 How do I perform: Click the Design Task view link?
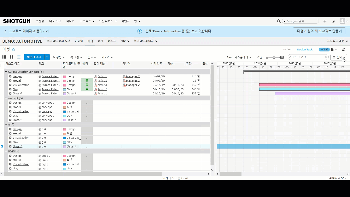click(x=305, y=50)
